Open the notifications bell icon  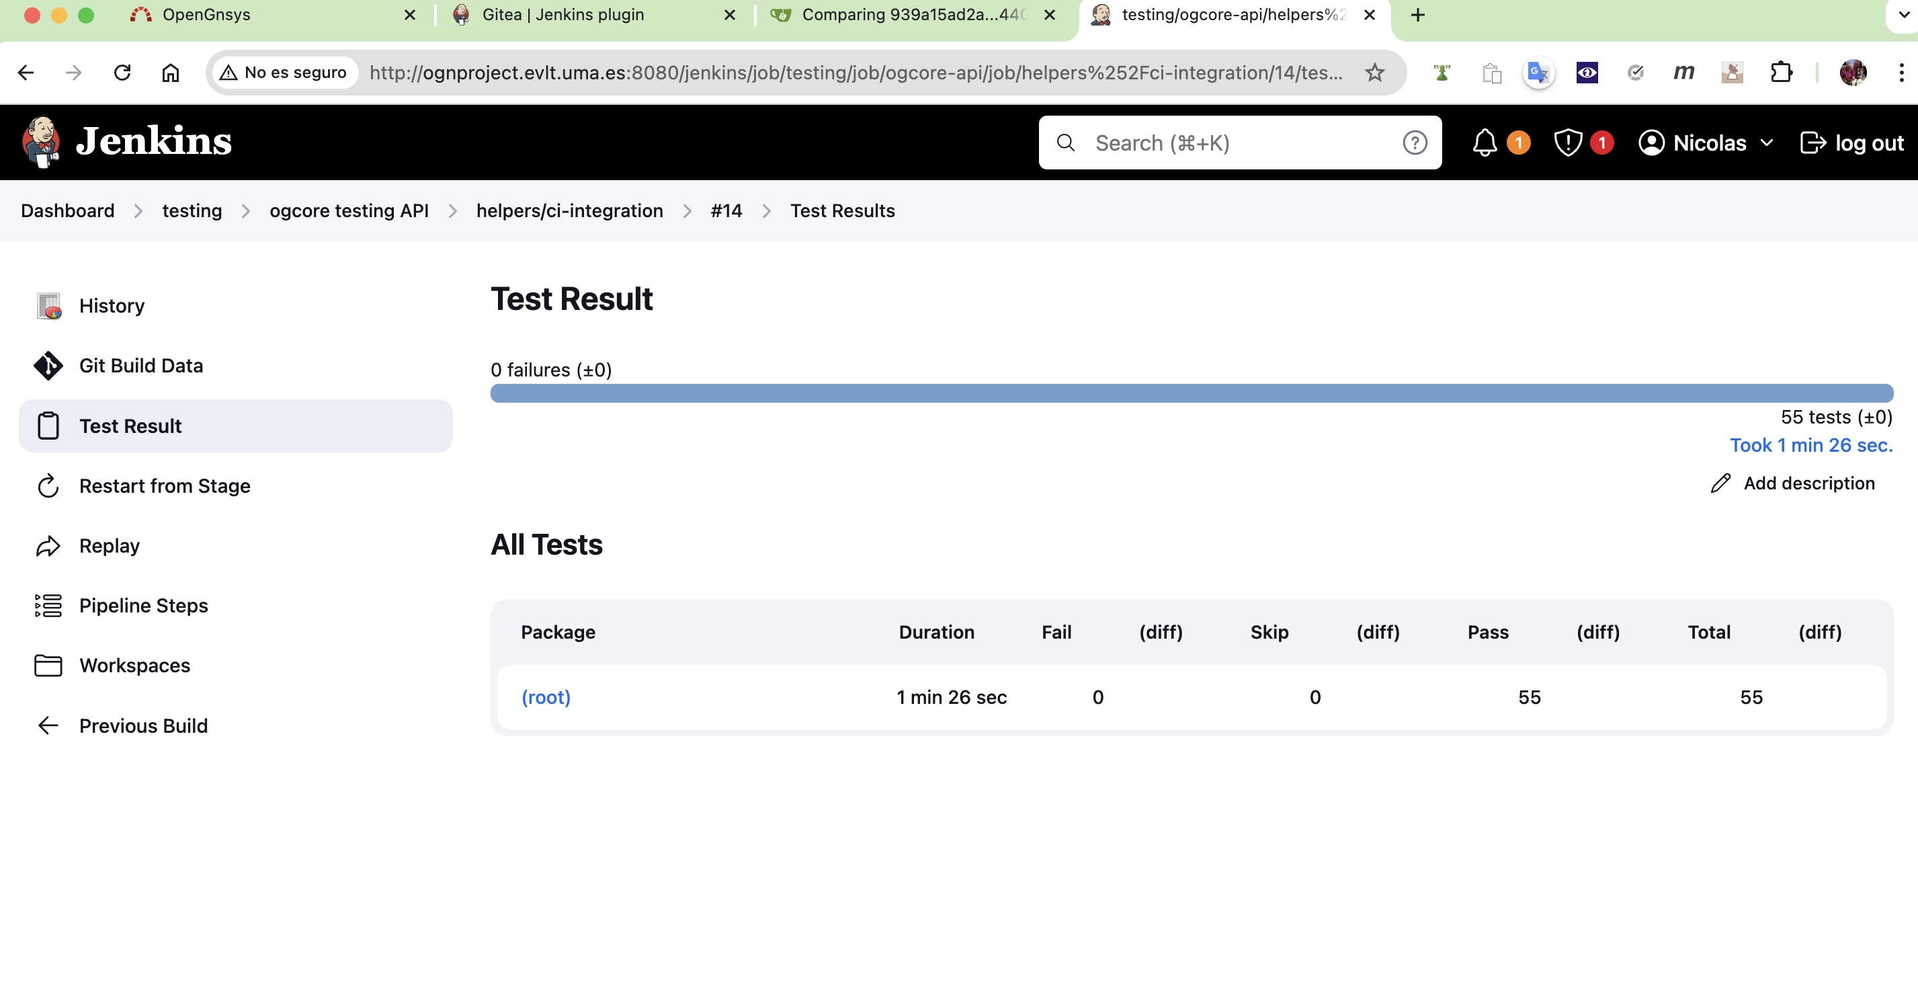point(1485,143)
